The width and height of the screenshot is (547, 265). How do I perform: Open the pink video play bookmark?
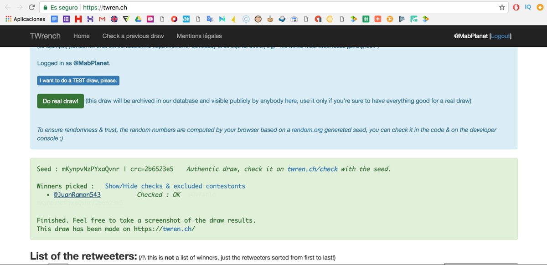150,19
